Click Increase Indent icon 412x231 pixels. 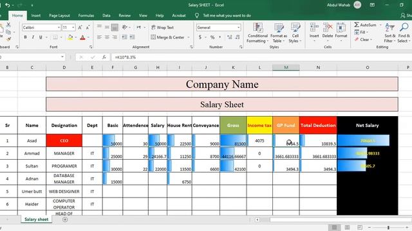click(132, 37)
